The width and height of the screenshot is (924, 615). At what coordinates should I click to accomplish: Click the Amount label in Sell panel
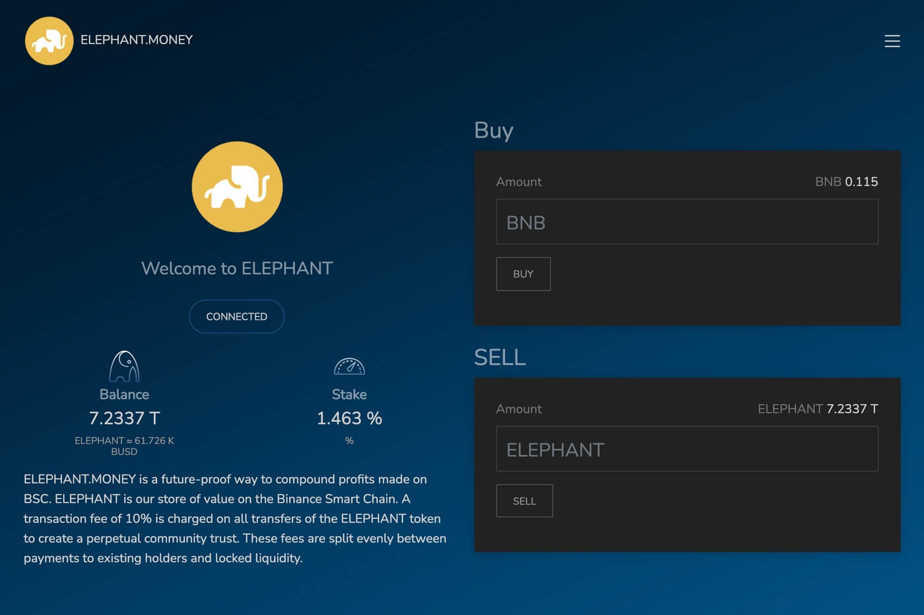[x=519, y=409]
